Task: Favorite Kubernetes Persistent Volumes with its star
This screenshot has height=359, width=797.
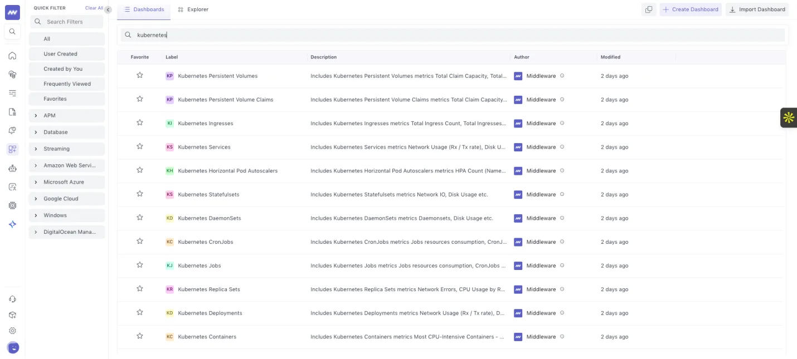Action: point(140,75)
